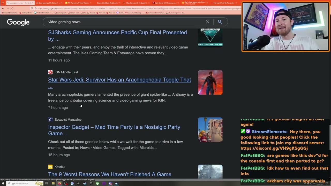
Task: Click the '11 hours ago' timestamp
Action: tap(59, 60)
